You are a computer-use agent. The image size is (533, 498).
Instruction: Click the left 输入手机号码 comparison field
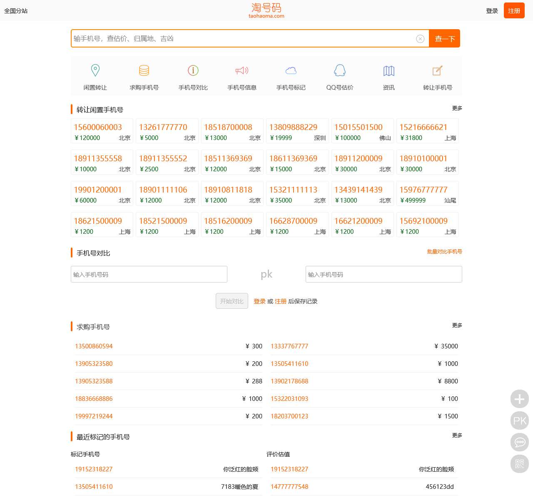(149, 274)
